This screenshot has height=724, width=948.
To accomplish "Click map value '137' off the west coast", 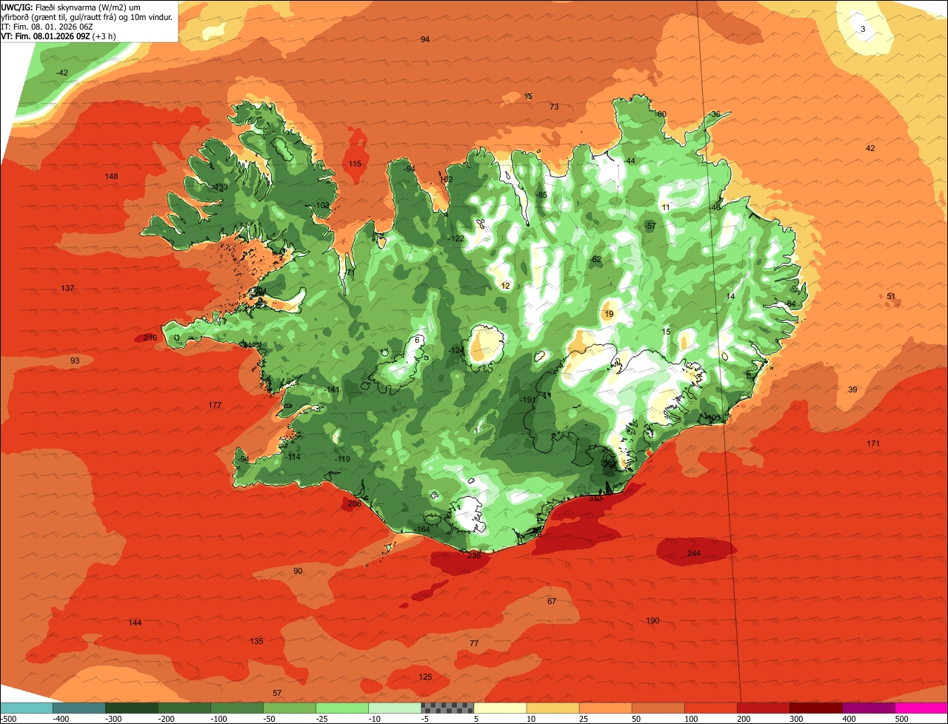I will 67,288.
